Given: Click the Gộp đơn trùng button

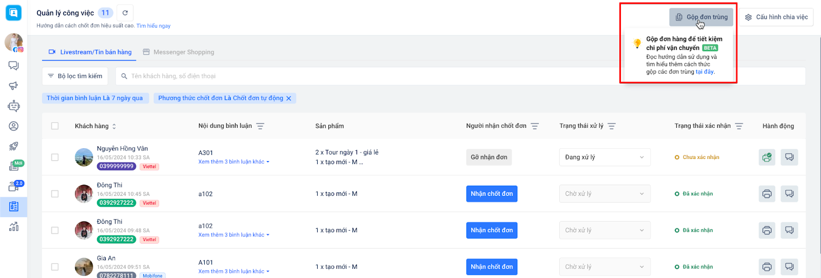Looking at the screenshot, I should point(701,17).
